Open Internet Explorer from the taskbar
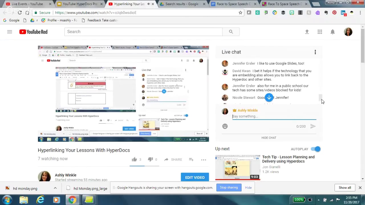 coord(40,200)
